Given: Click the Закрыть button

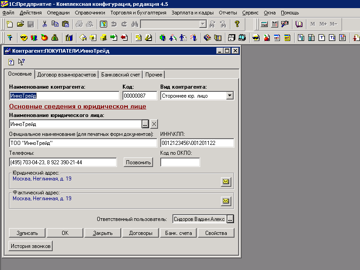Looking at the screenshot, I should (x=103, y=233).
